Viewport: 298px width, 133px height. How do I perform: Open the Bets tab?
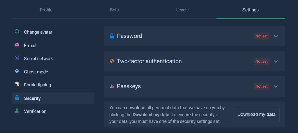(x=114, y=10)
